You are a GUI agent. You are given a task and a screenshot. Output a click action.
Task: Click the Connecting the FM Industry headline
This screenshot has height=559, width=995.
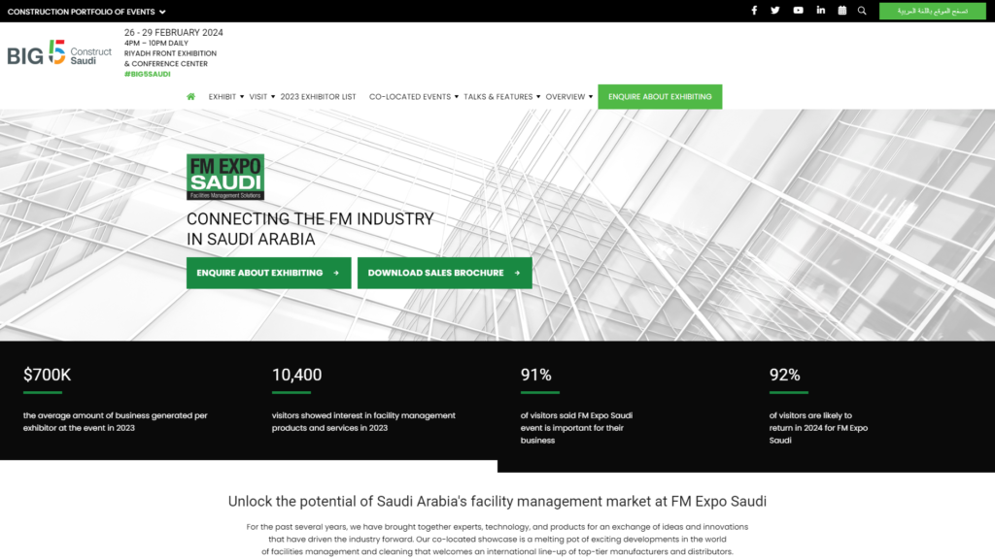(310, 229)
